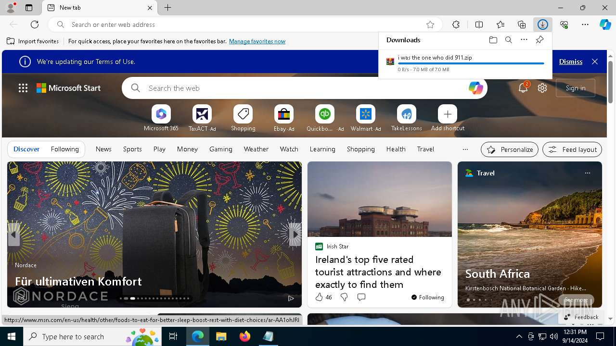Toggle split screen view
The width and height of the screenshot is (616, 346).
click(479, 25)
